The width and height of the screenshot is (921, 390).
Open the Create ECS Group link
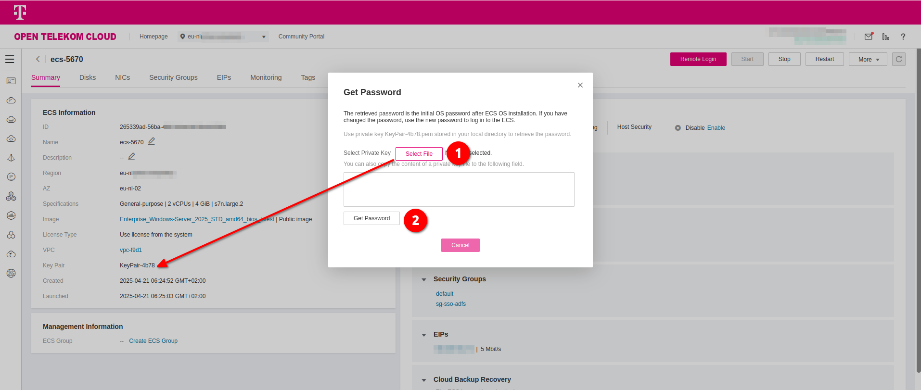[x=153, y=341]
